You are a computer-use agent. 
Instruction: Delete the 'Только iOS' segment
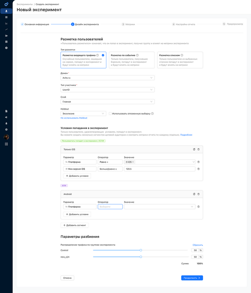pyautogui.click(x=198, y=149)
